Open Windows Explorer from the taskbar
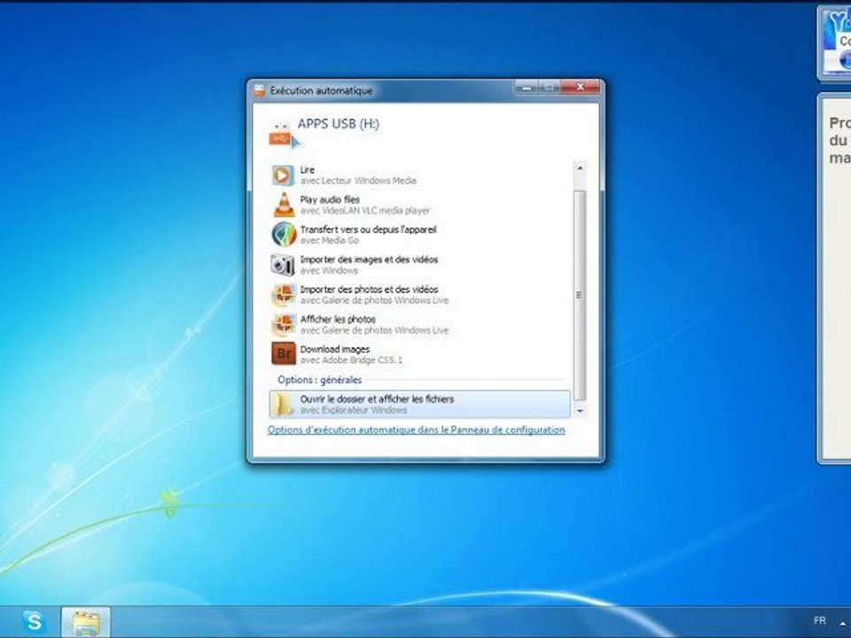 [86, 622]
